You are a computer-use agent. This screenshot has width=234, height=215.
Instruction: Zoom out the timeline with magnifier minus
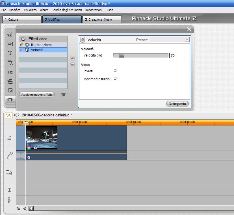pos(25,209)
